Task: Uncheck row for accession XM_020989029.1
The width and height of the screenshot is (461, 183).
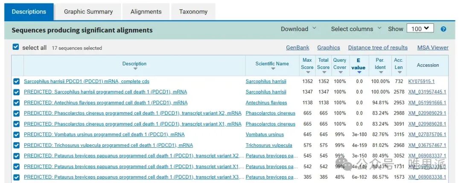Action: (17, 113)
